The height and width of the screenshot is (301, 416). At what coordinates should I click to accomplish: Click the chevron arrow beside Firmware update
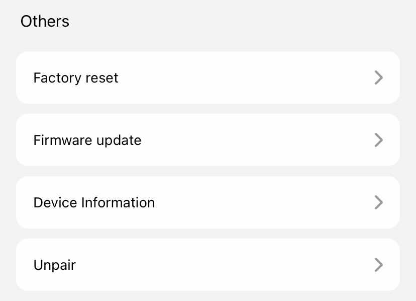(x=379, y=140)
